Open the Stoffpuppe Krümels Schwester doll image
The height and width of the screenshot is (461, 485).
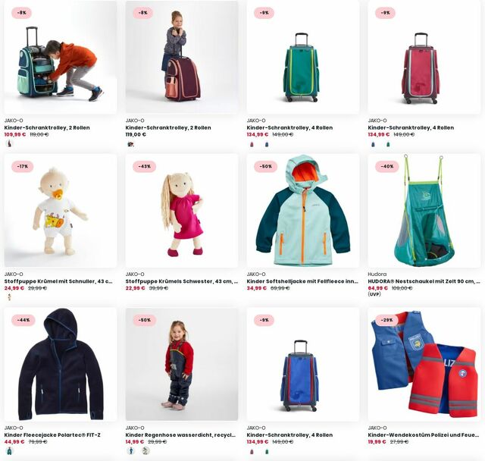tap(182, 211)
